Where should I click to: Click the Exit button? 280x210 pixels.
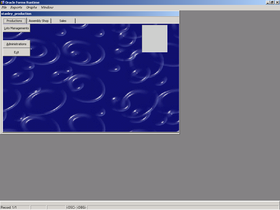pos(16,52)
